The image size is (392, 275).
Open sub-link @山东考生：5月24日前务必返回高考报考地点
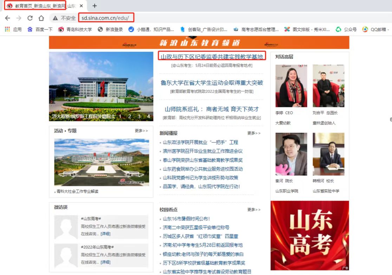(212, 65)
